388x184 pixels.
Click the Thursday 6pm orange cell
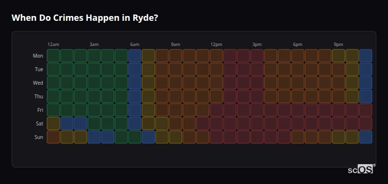[298, 96]
